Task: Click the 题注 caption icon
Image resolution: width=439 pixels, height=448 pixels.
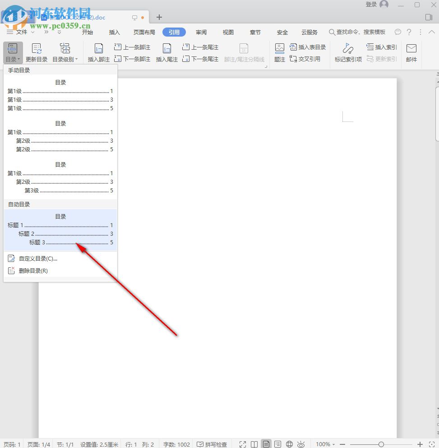Action: 279,52
